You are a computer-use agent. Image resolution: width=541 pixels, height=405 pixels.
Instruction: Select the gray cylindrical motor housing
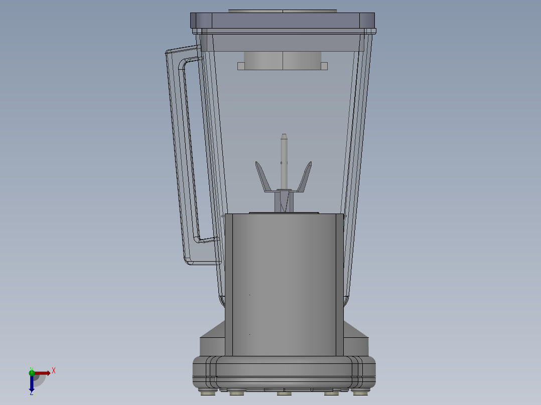coord(284,285)
